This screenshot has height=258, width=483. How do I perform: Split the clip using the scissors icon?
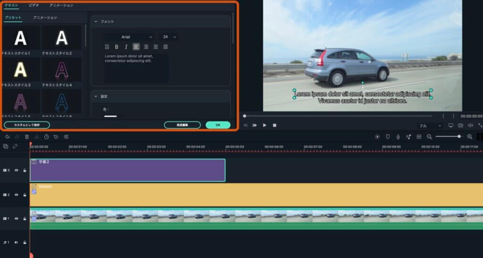[37, 137]
